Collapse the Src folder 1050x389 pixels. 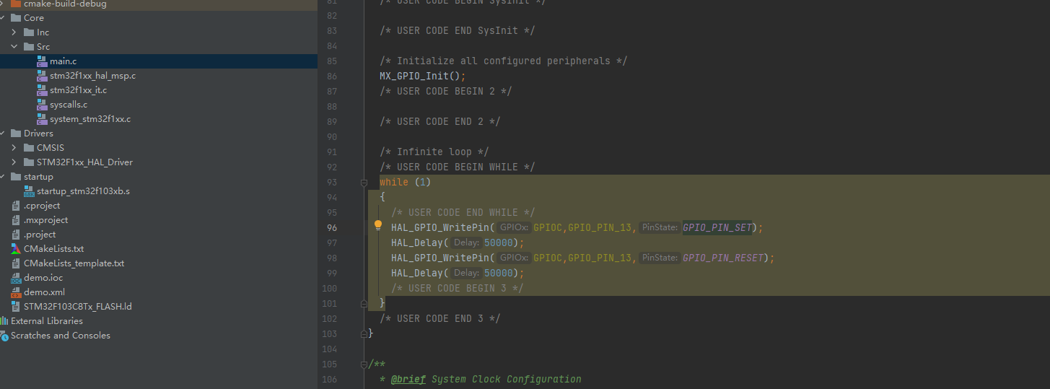(x=14, y=47)
